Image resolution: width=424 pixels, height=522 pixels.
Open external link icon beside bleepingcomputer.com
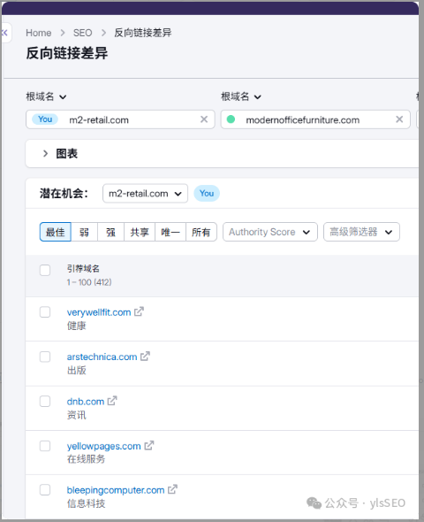pos(172,489)
